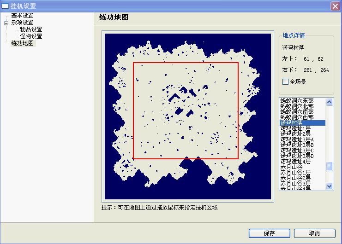Screen dimensions: 342x244
Task: Click the 挂机设置 title bar icon
Action: pyautogui.click(x=5, y=6)
